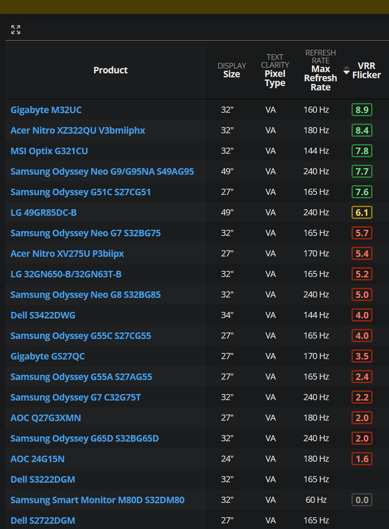Click the VRR Flicker column header
The width and height of the screenshot is (389, 529).
367,70
